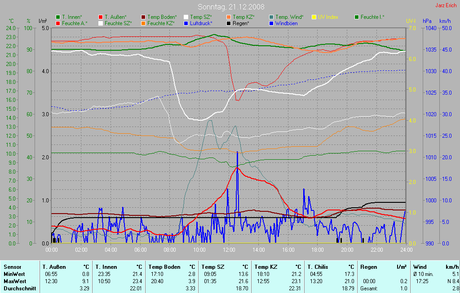Click the green Feuchte I. legend swatch

[357, 17]
